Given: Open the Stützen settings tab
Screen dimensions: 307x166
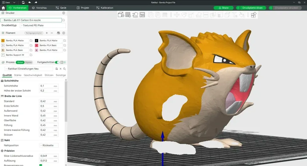Looking at the screenshot, I should coord(49,75).
